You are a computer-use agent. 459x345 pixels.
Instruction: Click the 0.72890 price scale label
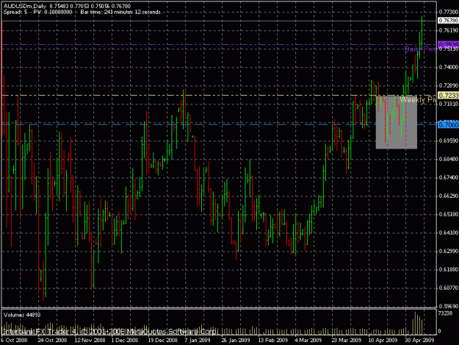coord(449,85)
